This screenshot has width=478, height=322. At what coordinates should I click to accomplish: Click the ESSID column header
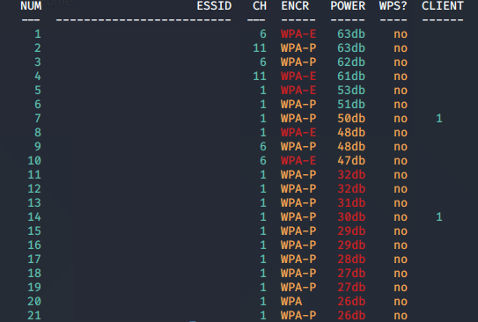pyautogui.click(x=214, y=6)
